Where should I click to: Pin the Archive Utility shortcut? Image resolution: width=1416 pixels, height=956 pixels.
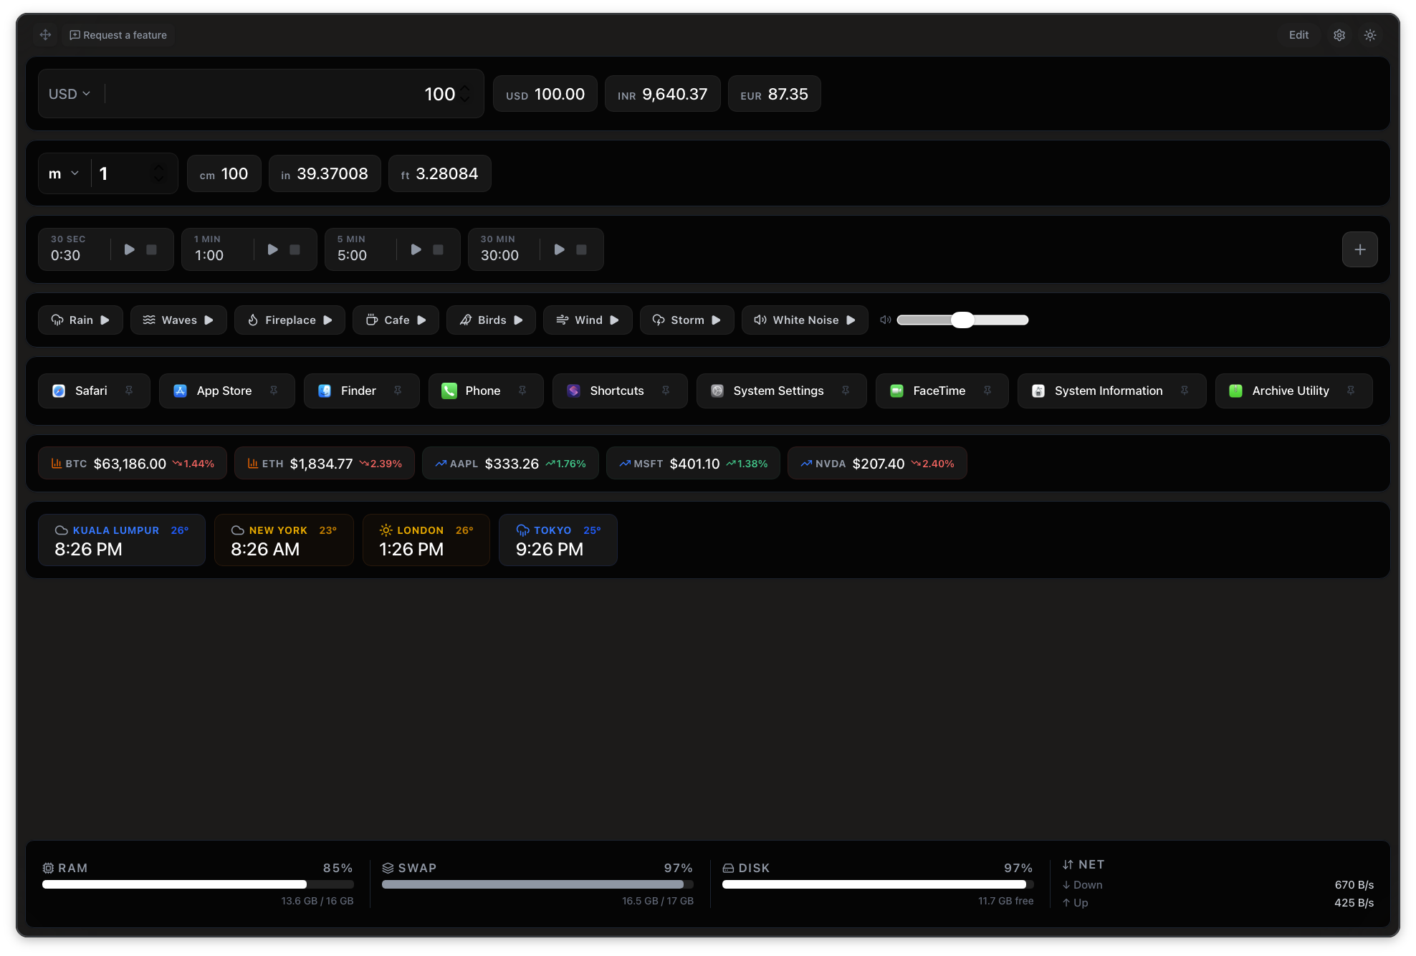(1351, 391)
